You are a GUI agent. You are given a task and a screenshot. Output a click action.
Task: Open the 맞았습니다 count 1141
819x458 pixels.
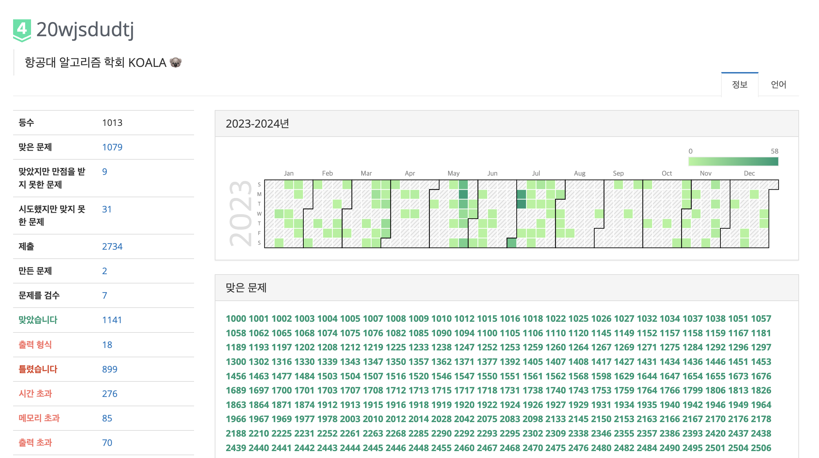point(112,320)
